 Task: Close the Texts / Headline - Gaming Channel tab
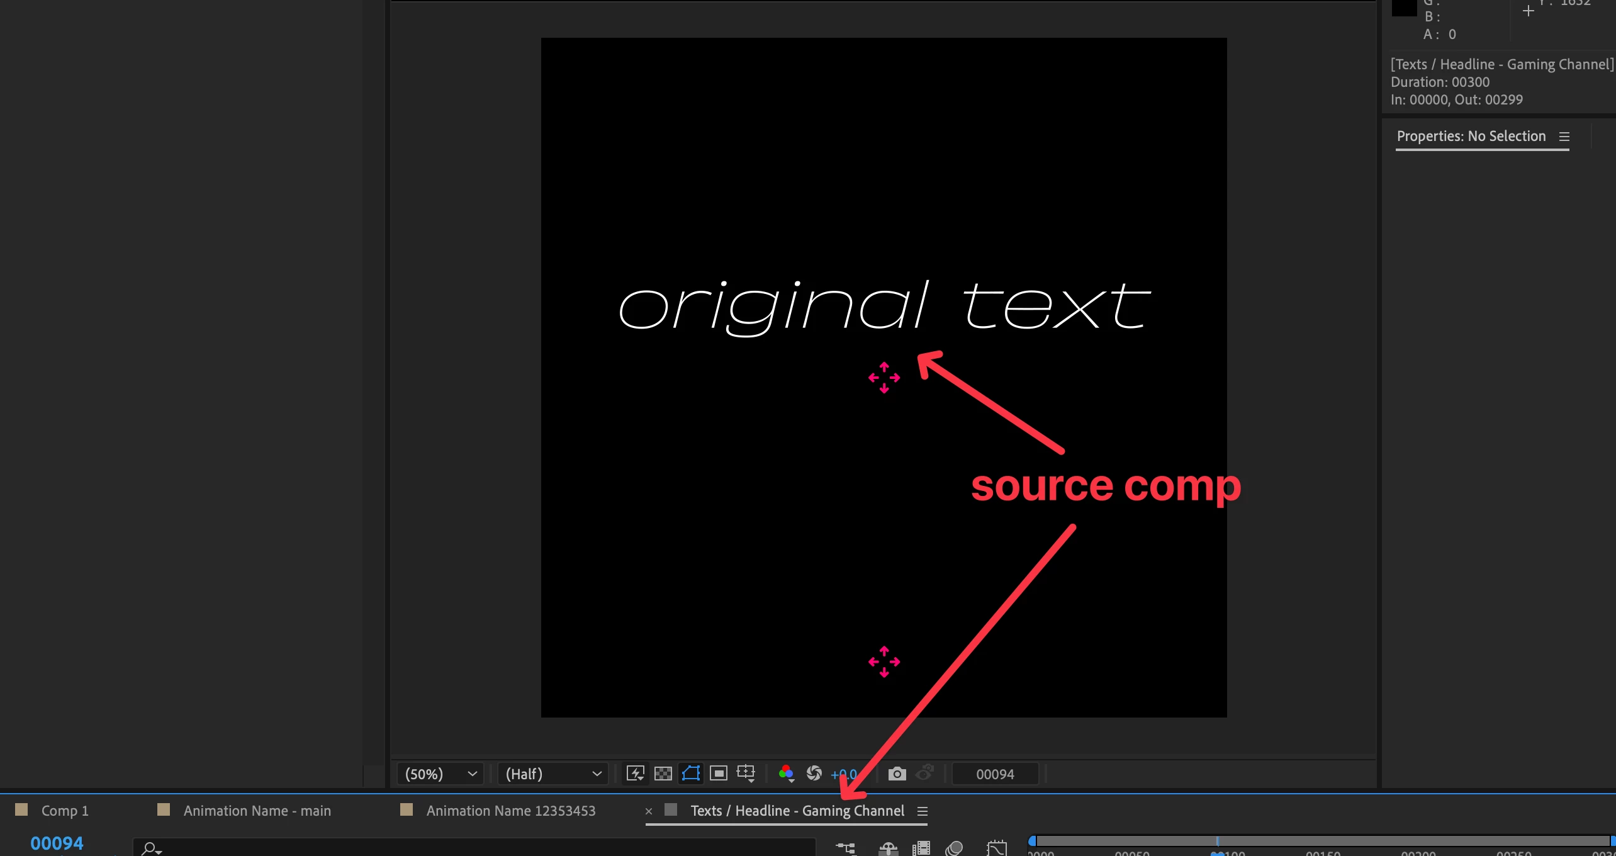649,811
